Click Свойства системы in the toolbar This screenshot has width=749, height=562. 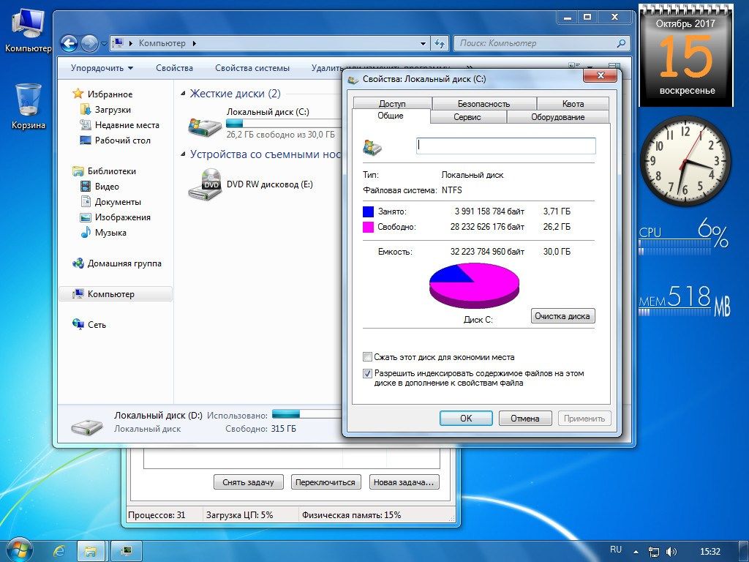[252, 68]
